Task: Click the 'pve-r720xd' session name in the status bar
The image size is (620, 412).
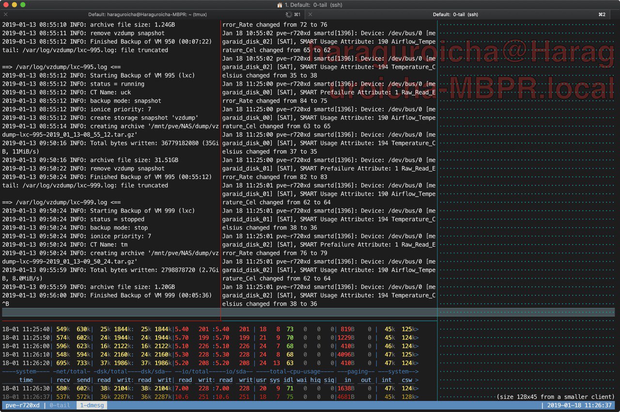Action: point(22,405)
